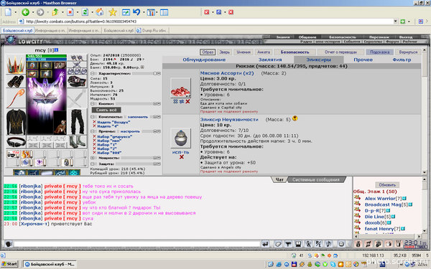Open Мясное Ассорти item title link
Screen dimensions: 431x269
tap(227, 73)
